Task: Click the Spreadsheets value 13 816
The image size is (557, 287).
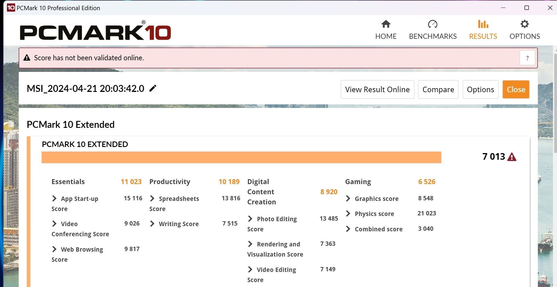Action: tap(231, 198)
